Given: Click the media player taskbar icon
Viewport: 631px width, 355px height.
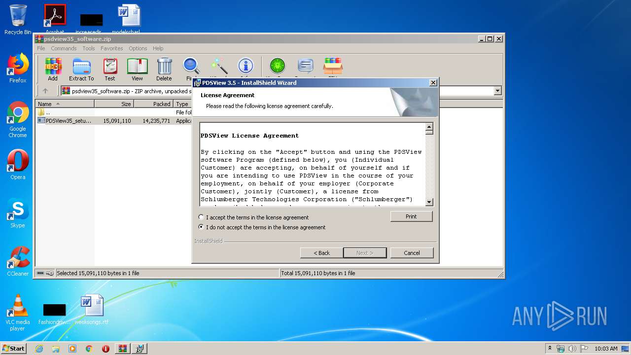Looking at the screenshot, I should pos(72,349).
